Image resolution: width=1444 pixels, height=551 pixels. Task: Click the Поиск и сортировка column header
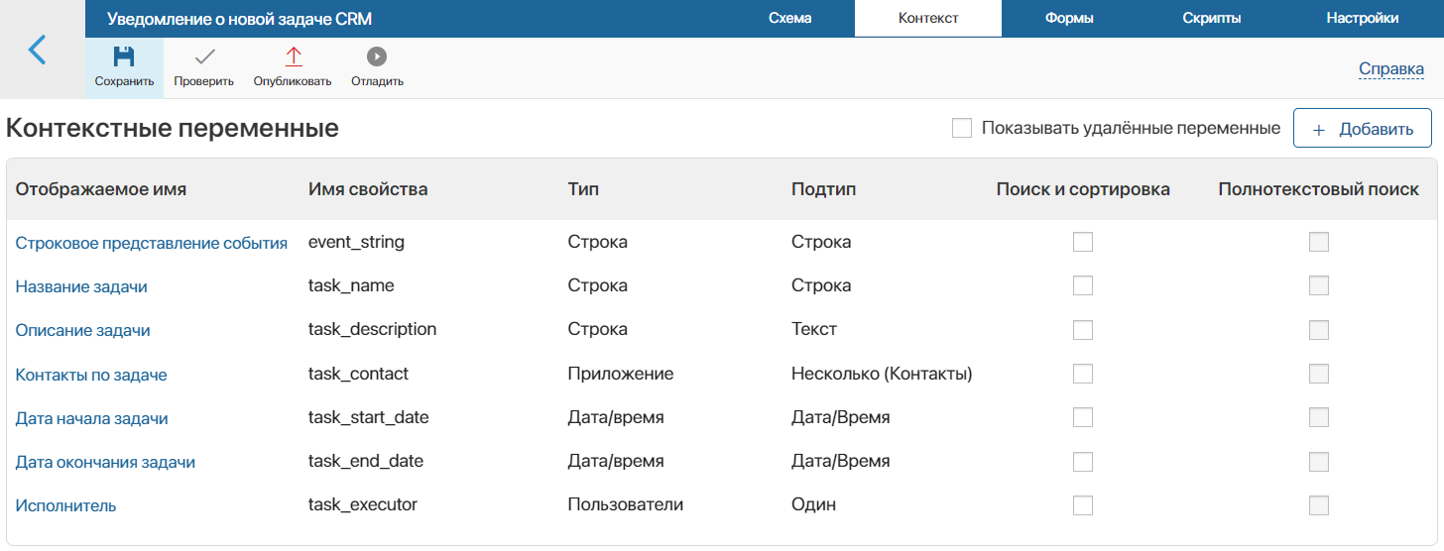tap(1083, 189)
